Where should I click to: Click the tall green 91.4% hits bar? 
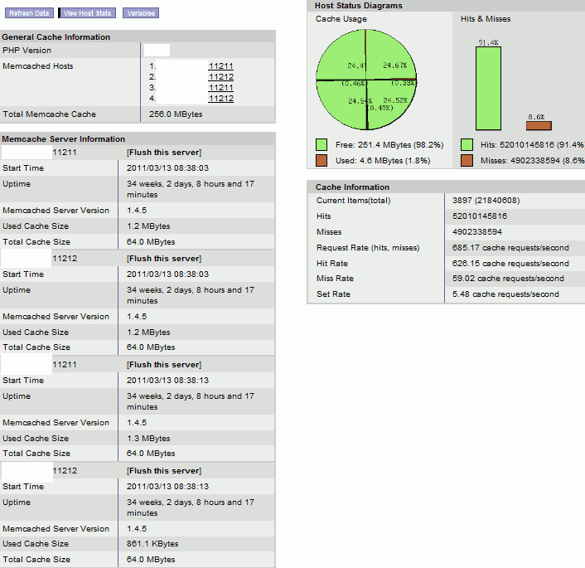pos(488,88)
